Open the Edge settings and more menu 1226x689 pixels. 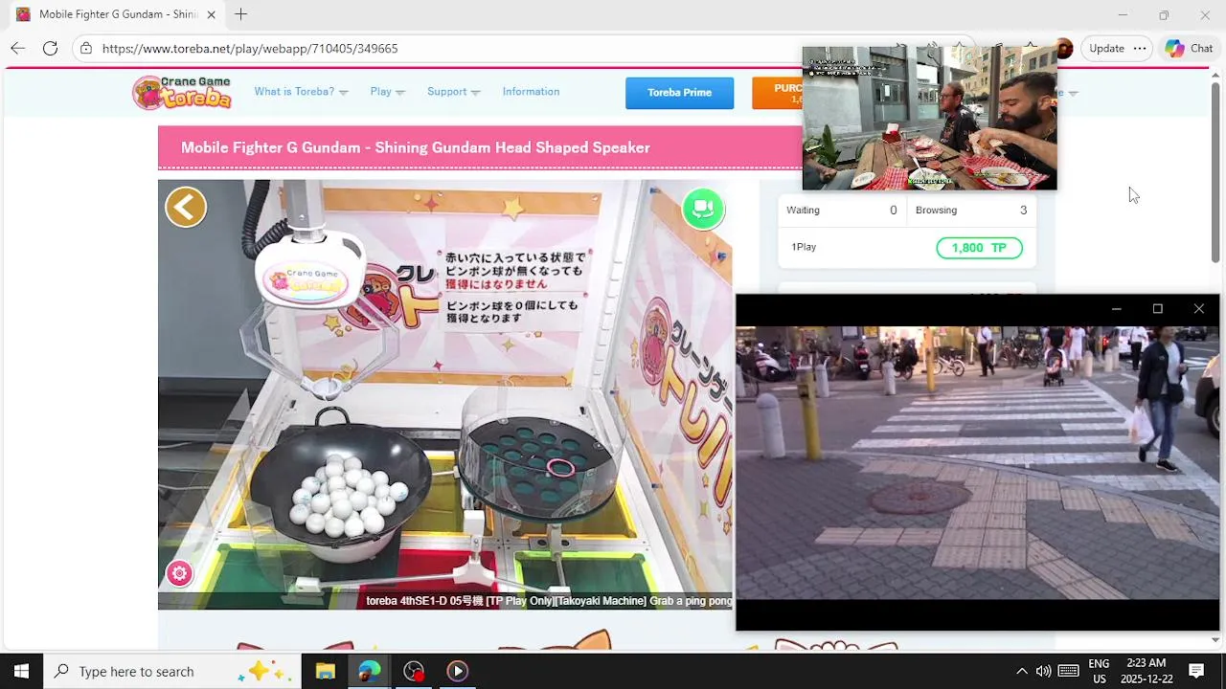pyautogui.click(x=1140, y=48)
